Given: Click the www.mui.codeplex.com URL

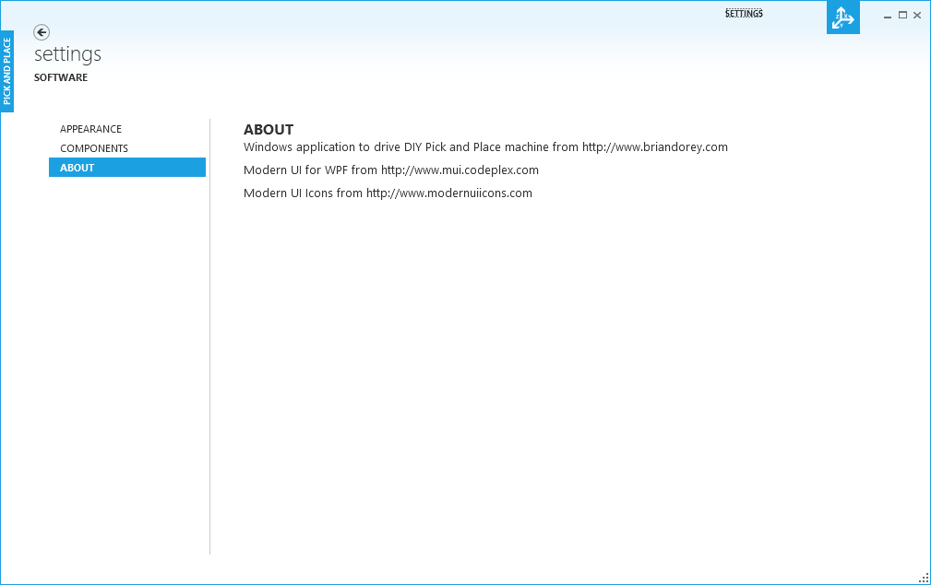Looking at the screenshot, I should [460, 170].
